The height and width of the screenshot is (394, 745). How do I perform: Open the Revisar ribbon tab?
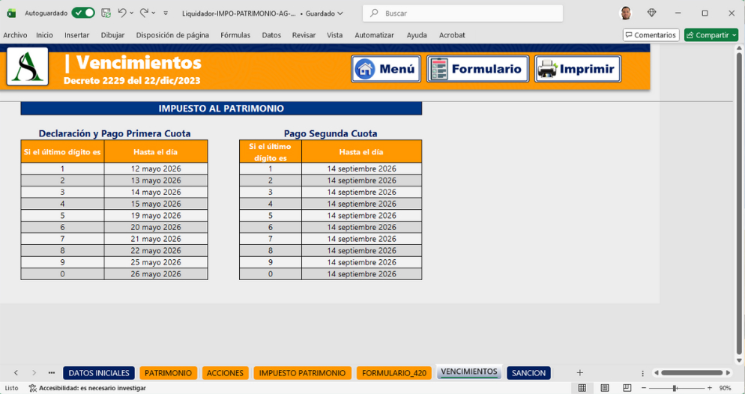pyautogui.click(x=304, y=35)
